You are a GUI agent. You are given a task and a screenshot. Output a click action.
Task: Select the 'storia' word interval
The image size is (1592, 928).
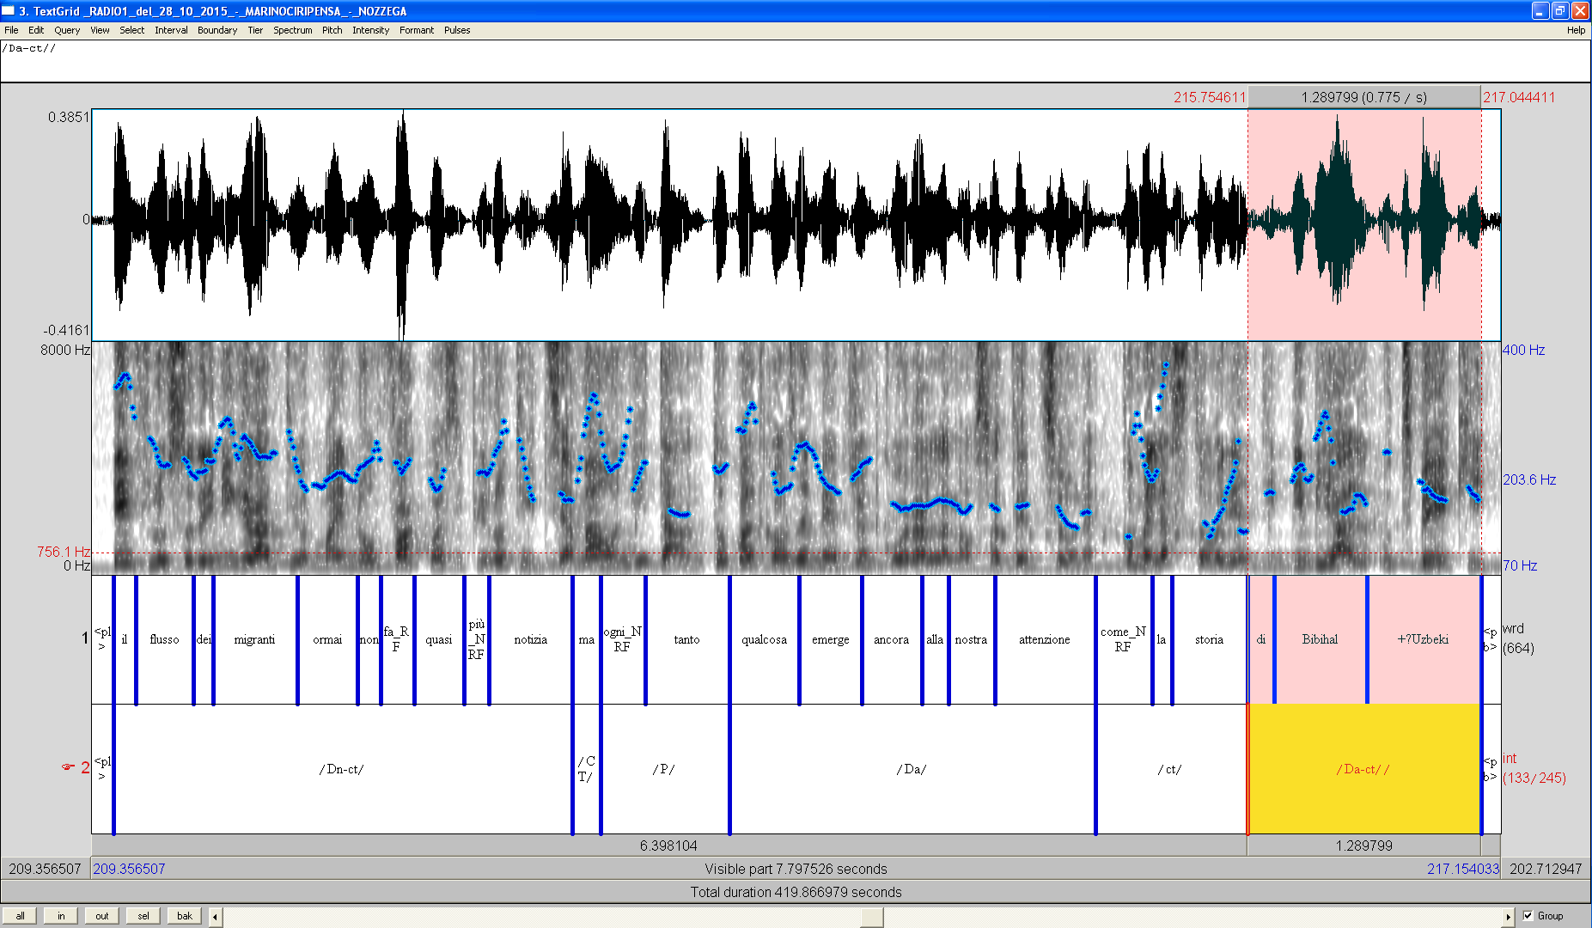pos(1209,639)
